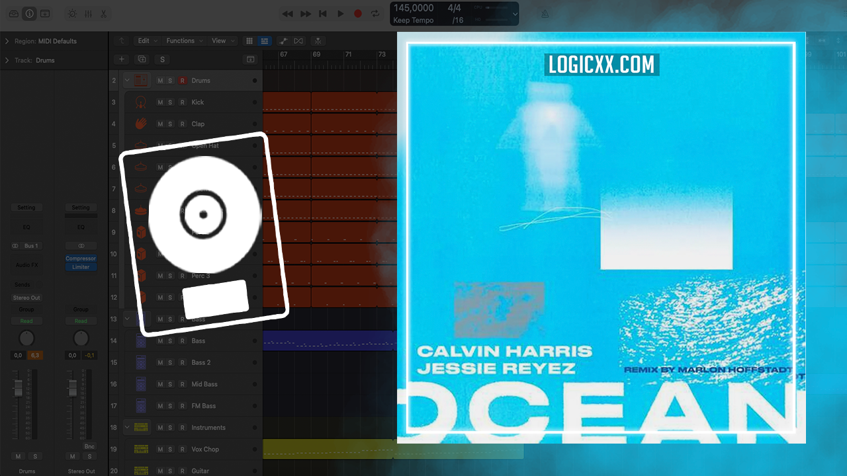Open the Library panel icon
Screen dimensions: 847x476
tap(13, 13)
